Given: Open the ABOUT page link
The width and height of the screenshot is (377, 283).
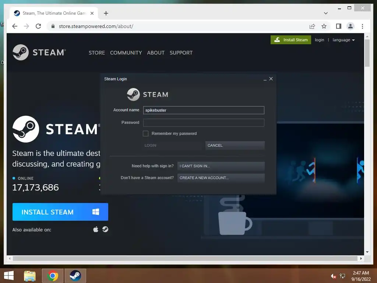Looking at the screenshot, I should (156, 53).
